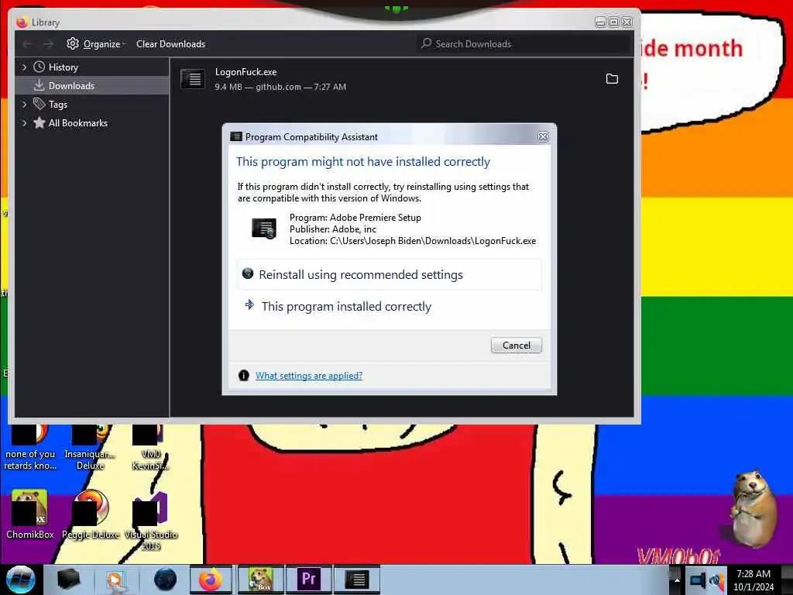
Task: Minimize the Library window
Action: pos(600,22)
